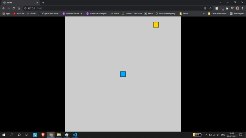
Task: Open the Windows Start menu
Action: coord(4,135)
